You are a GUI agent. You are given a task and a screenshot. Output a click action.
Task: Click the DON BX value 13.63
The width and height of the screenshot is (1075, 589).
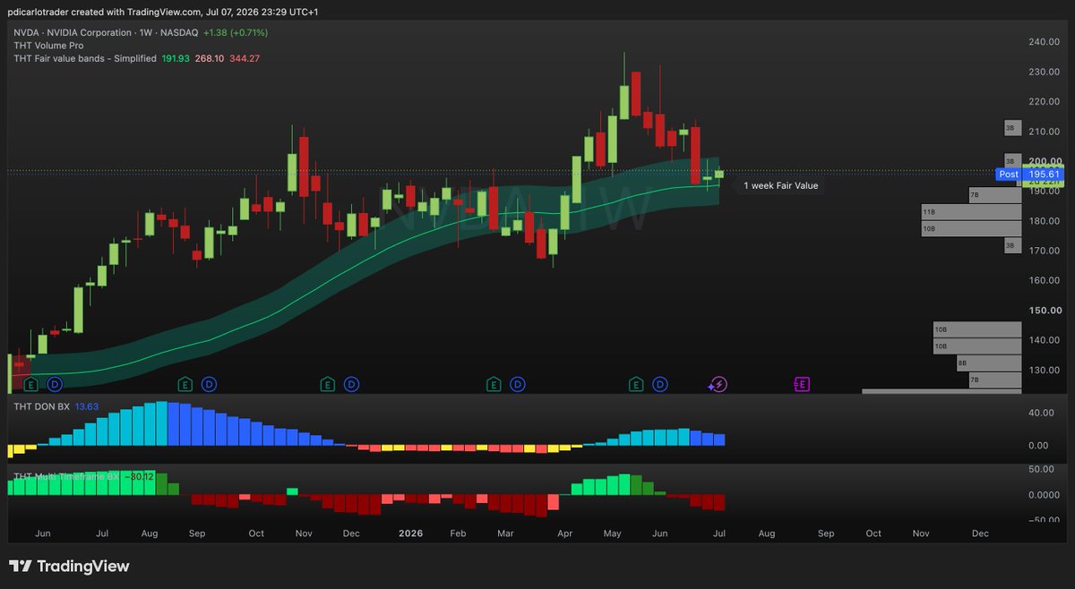(x=85, y=406)
